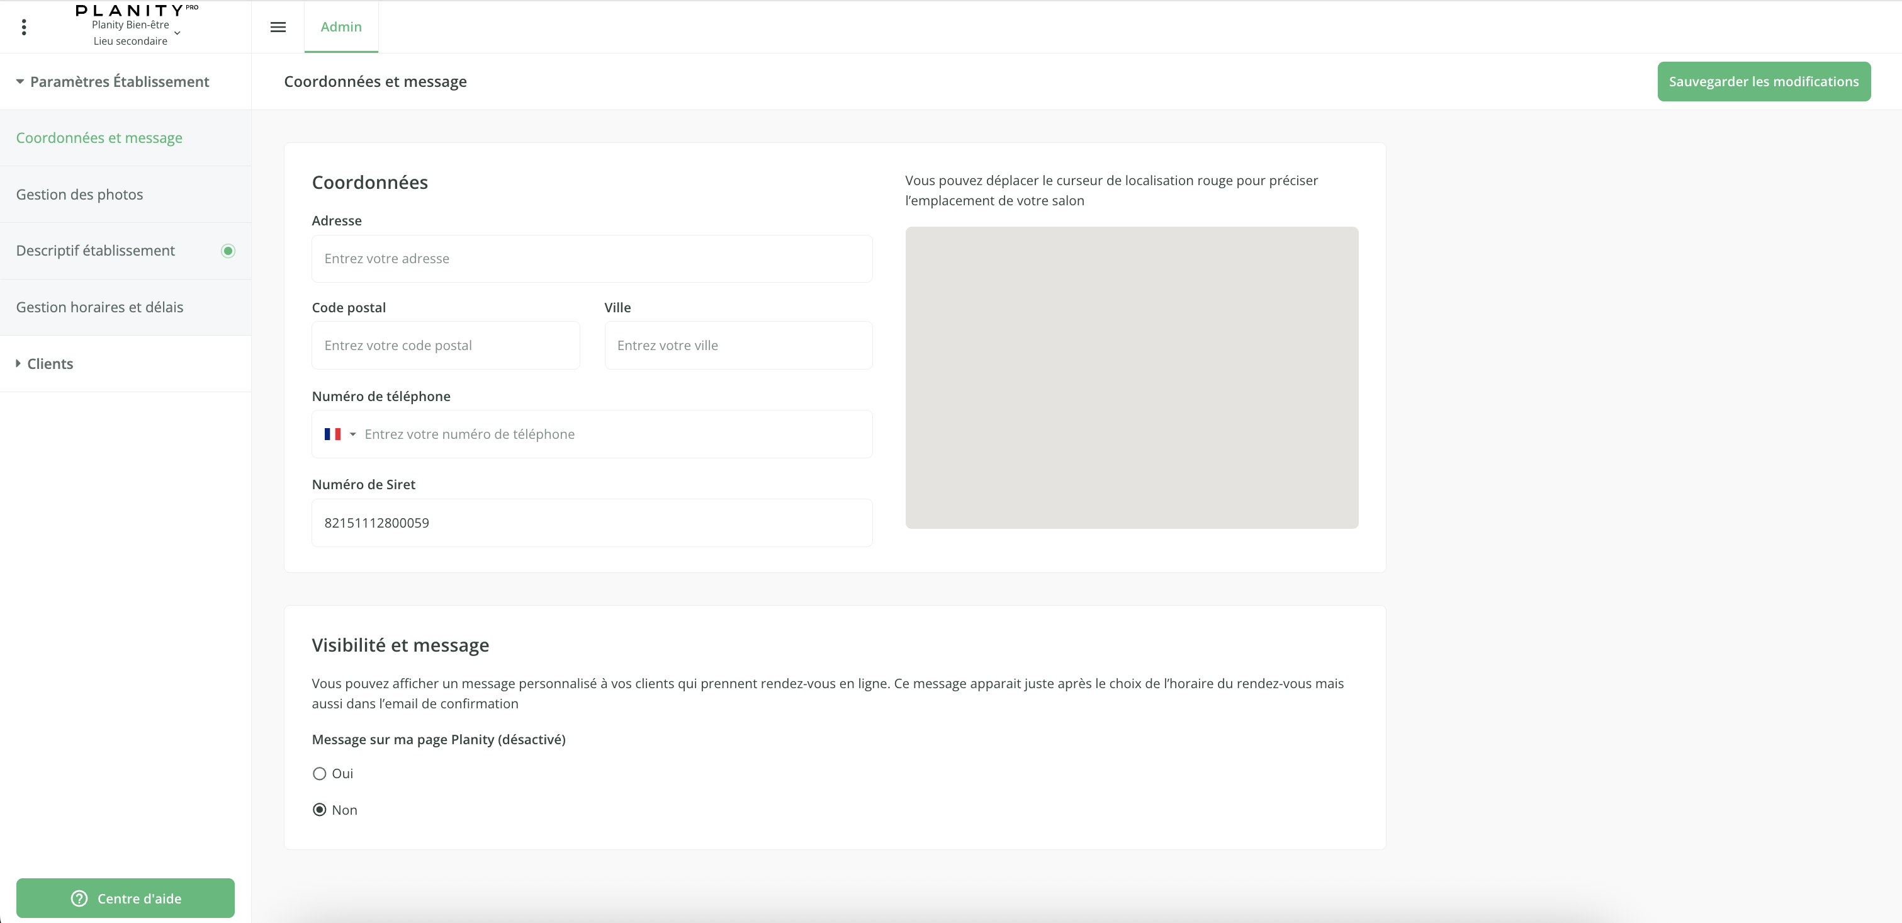Open Gestion des photos menu item
Image resolution: width=1902 pixels, height=923 pixels.
(80, 195)
